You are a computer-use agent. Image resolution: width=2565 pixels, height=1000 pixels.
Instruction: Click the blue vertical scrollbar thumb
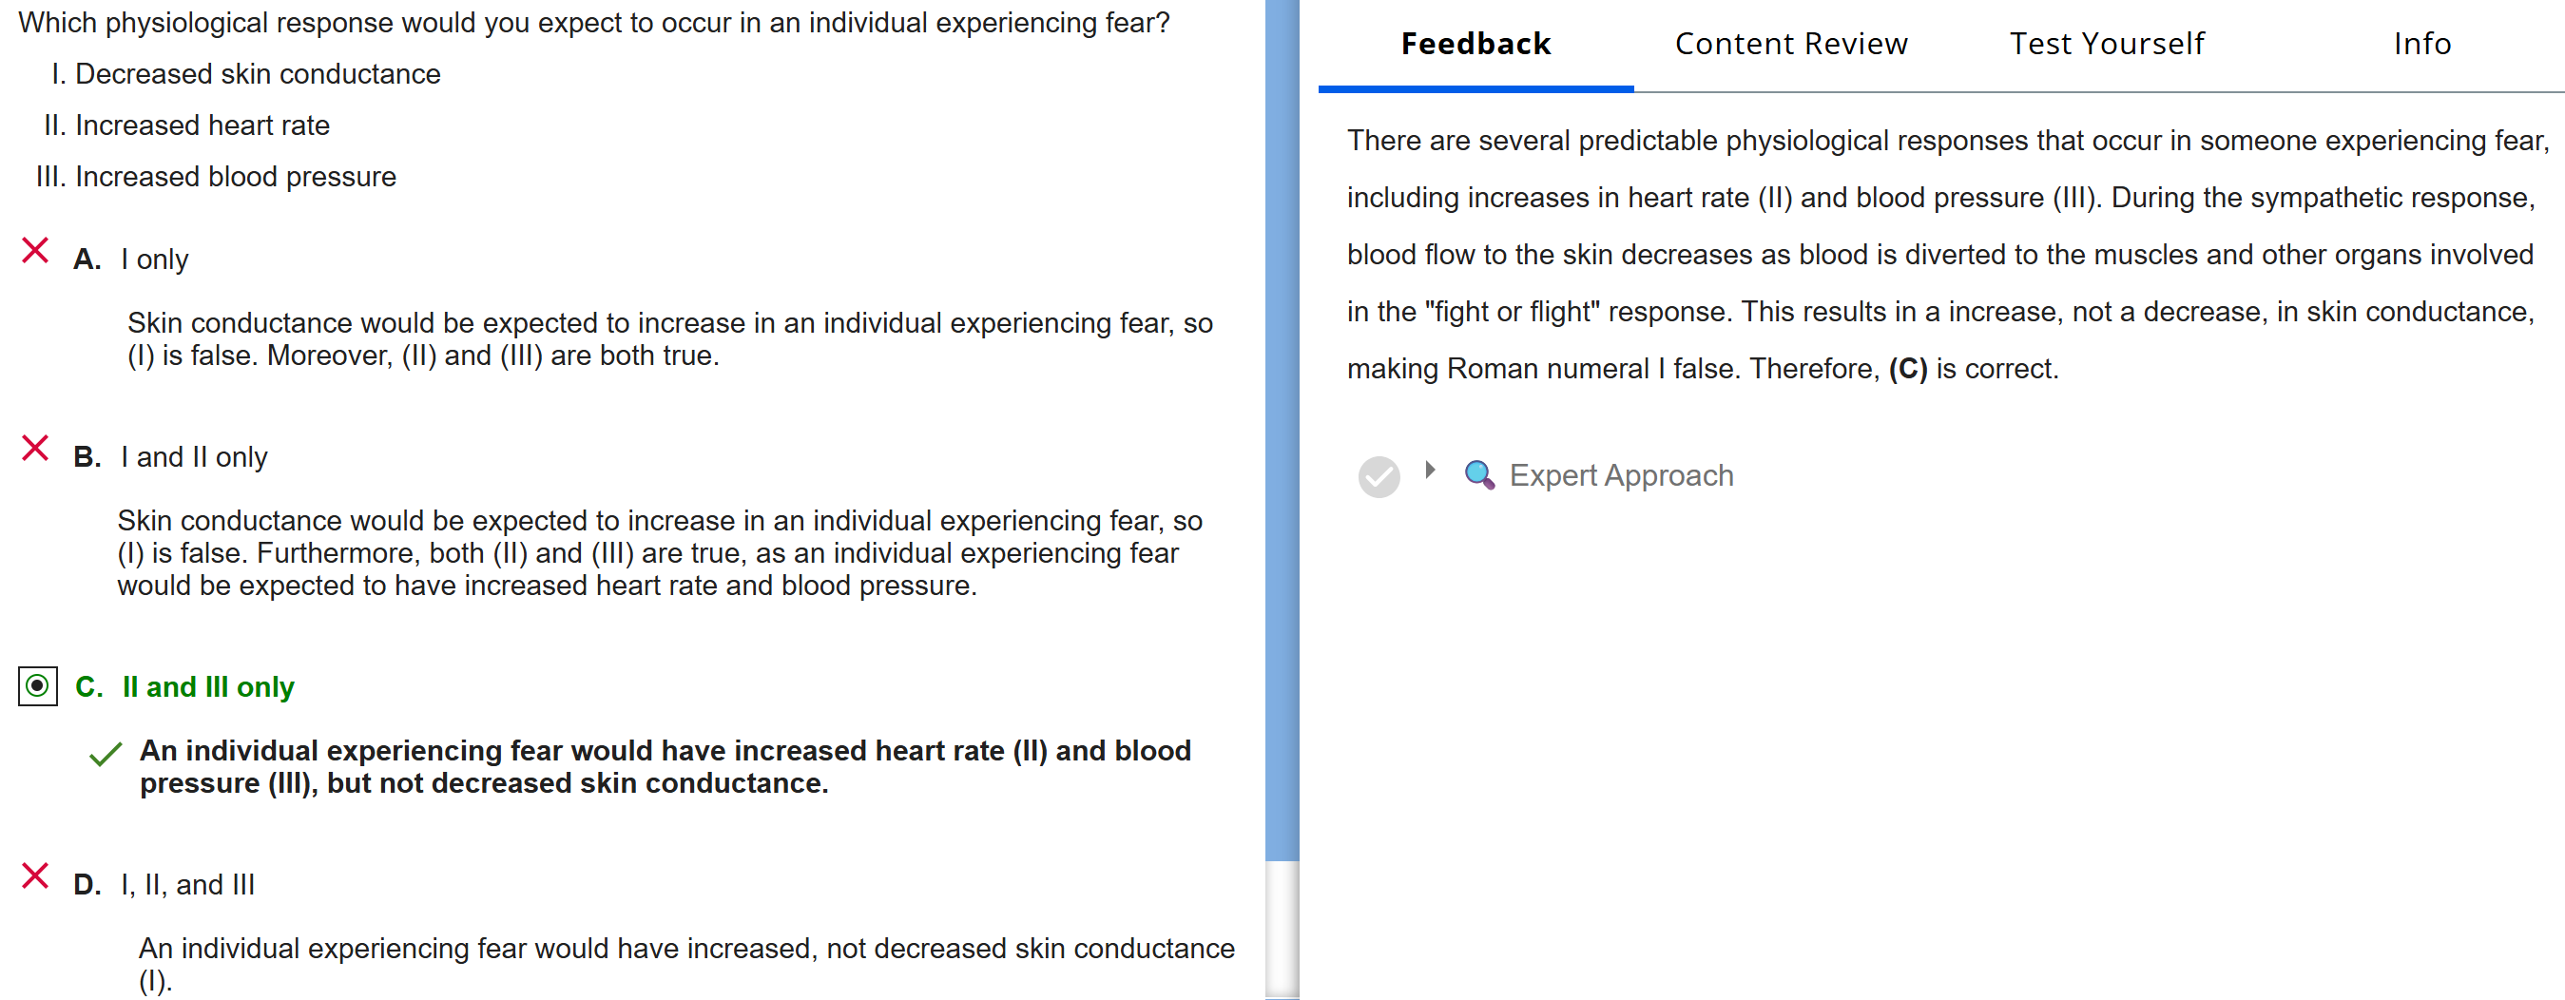tap(1282, 429)
